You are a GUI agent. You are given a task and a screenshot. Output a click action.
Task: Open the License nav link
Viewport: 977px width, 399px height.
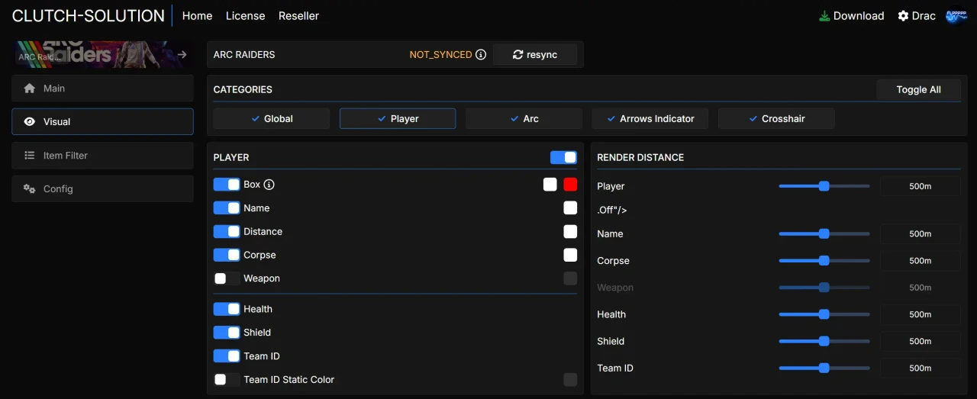(x=245, y=16)
